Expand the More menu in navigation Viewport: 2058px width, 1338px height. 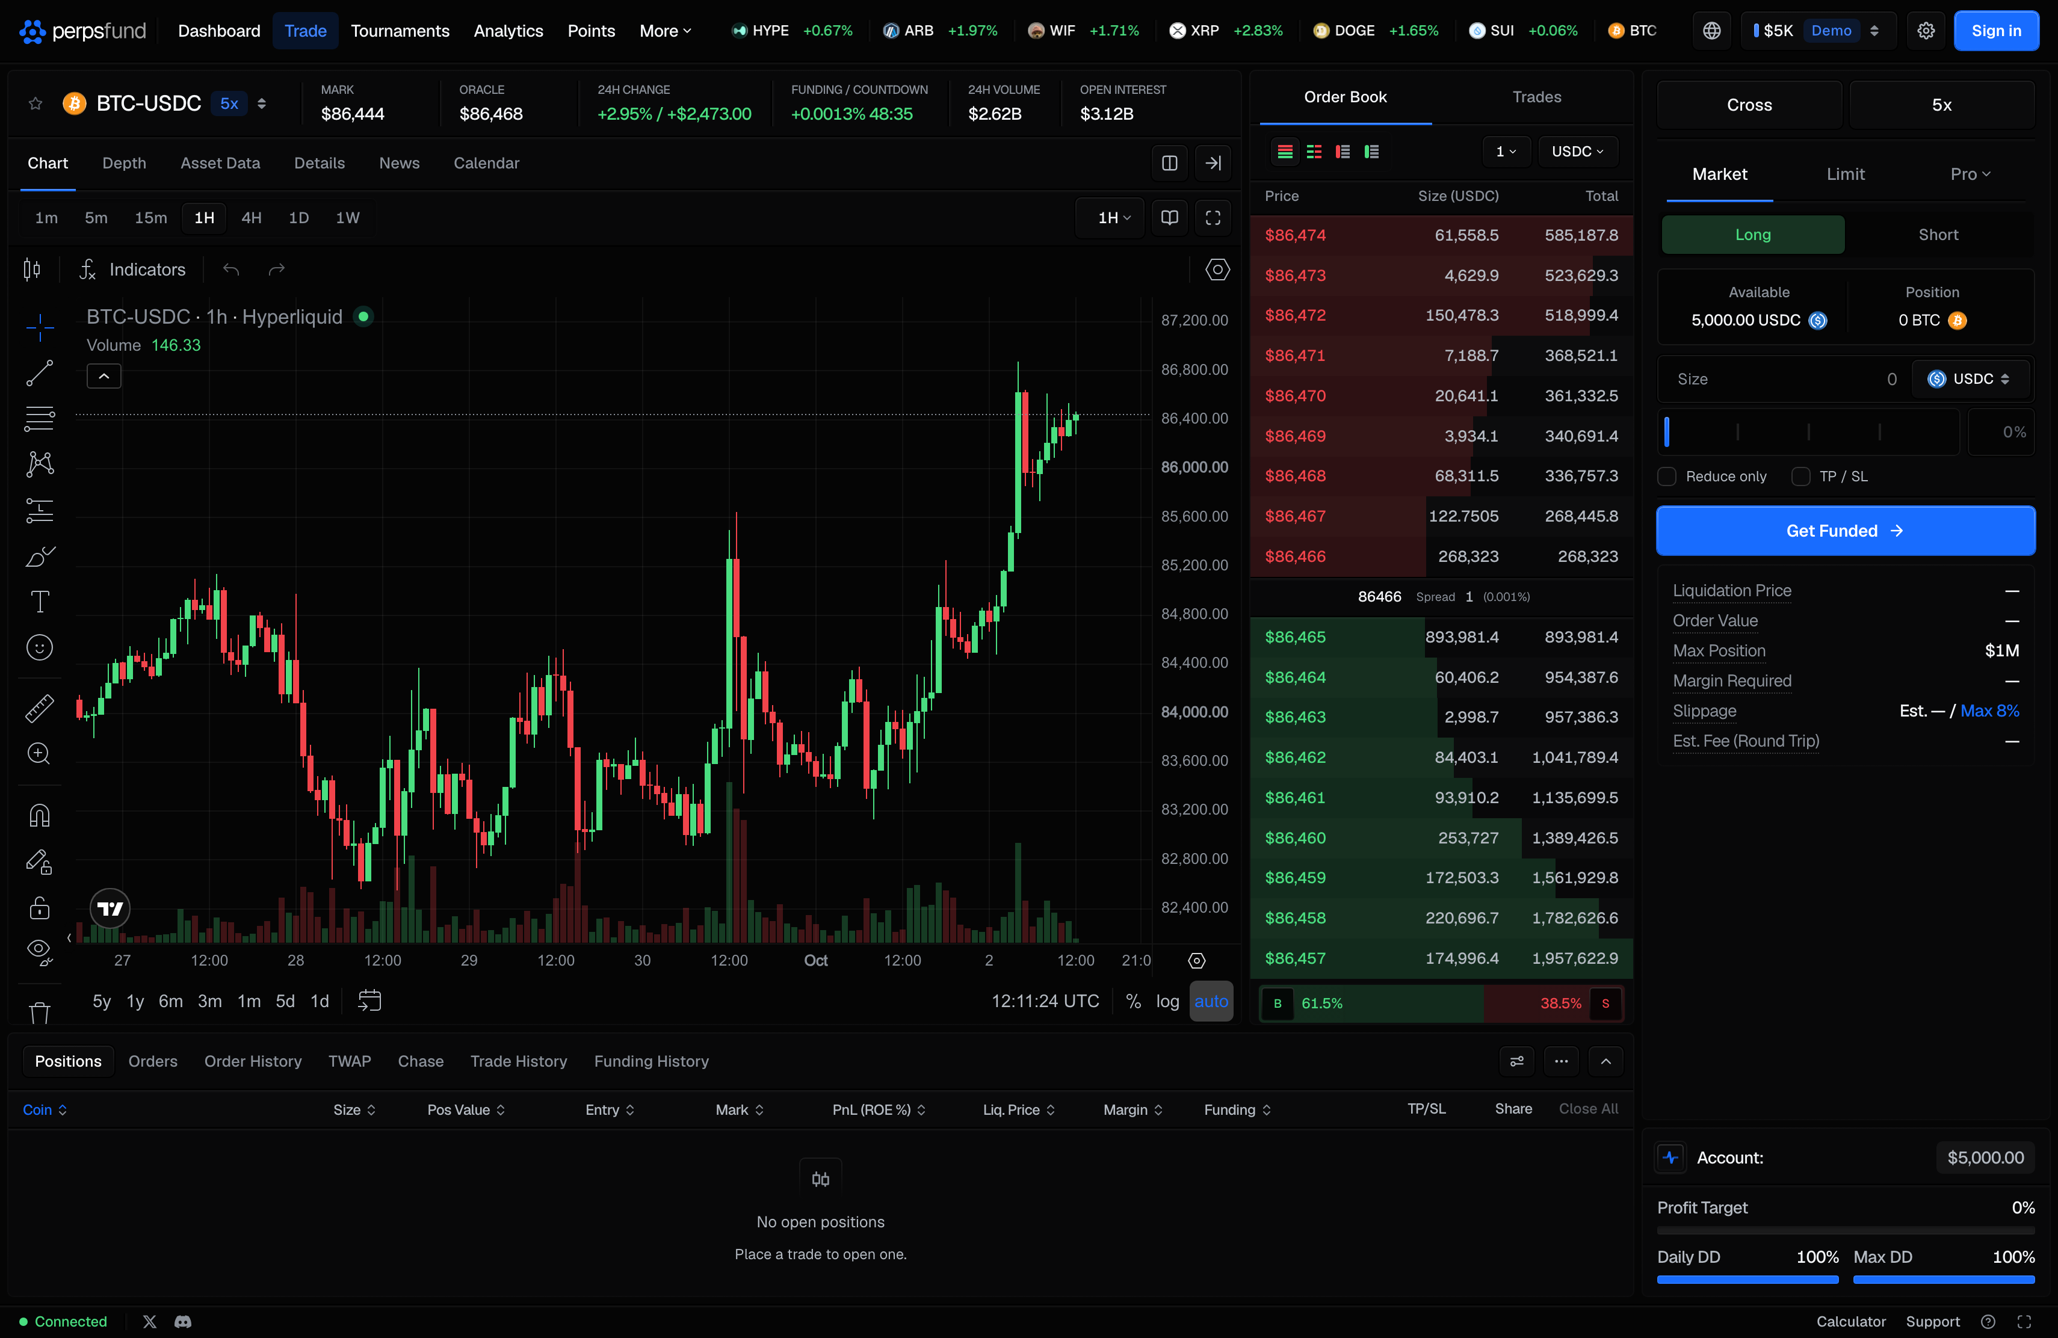click(665, 31)
